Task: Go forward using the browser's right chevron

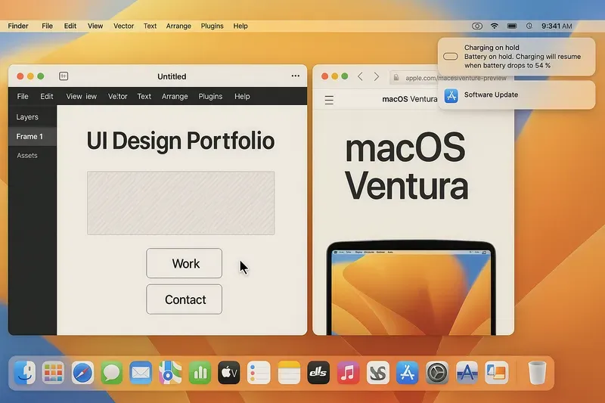Action: (376, 76)
